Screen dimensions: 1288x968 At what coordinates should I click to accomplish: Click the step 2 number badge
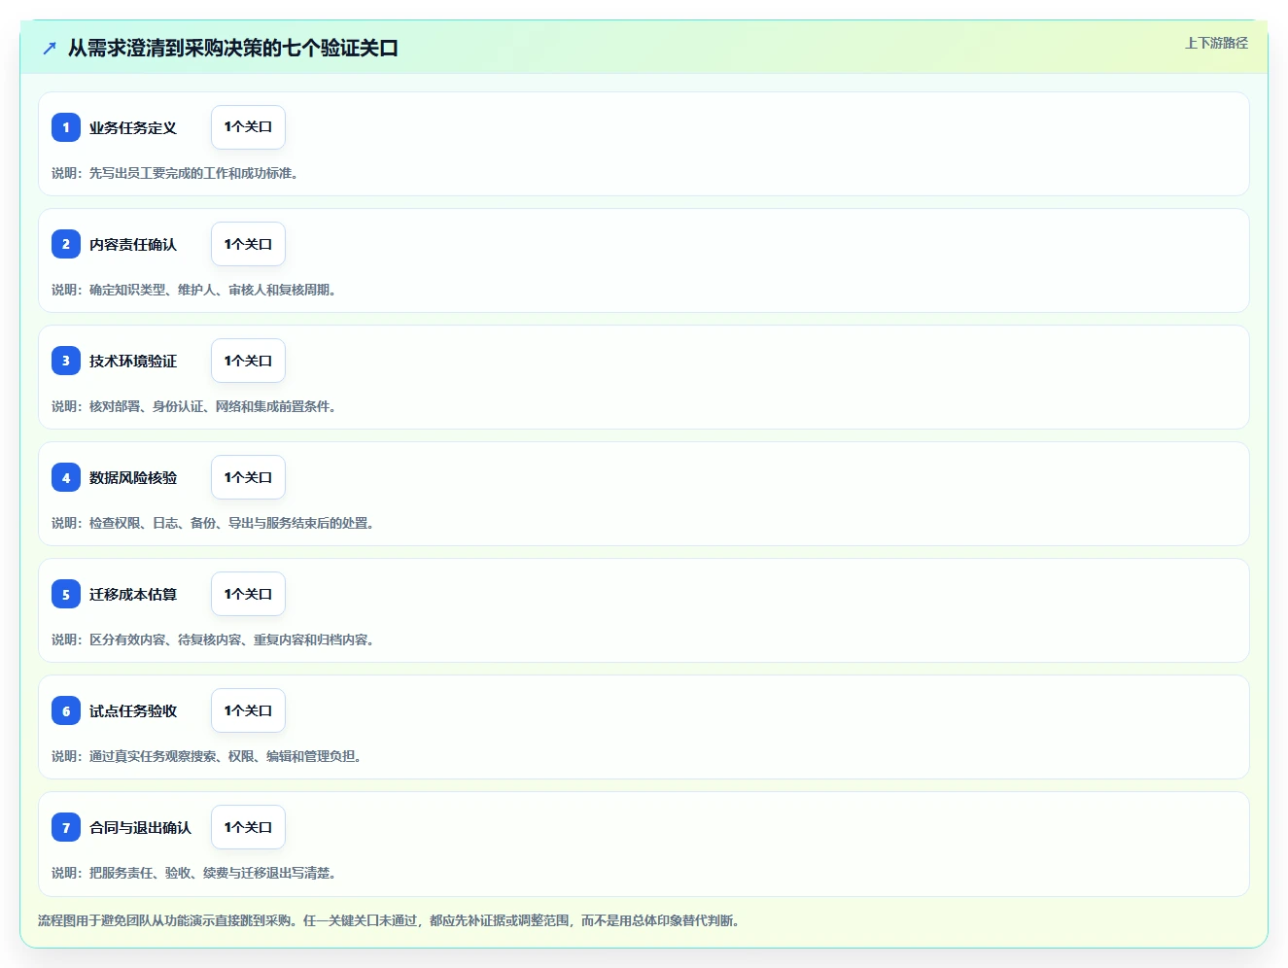coord(66,244)
